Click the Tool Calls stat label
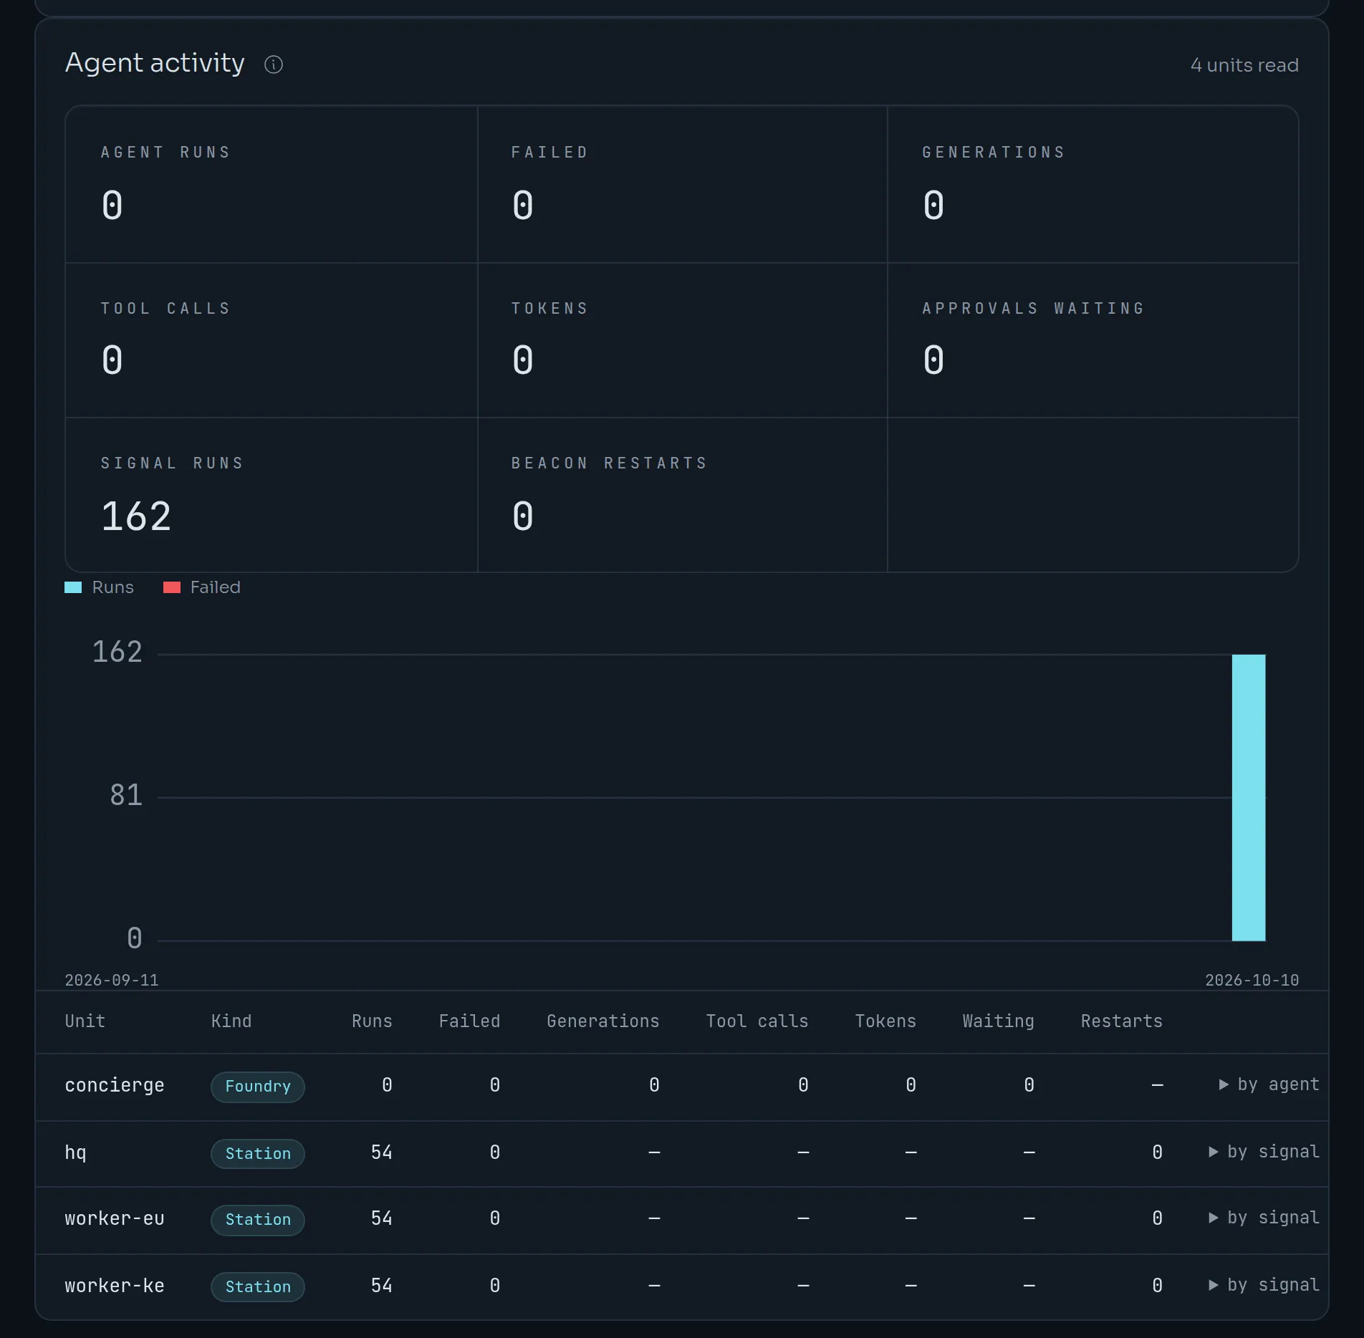This screenshot has height=1338, width=1364. [x=165, y=309]
